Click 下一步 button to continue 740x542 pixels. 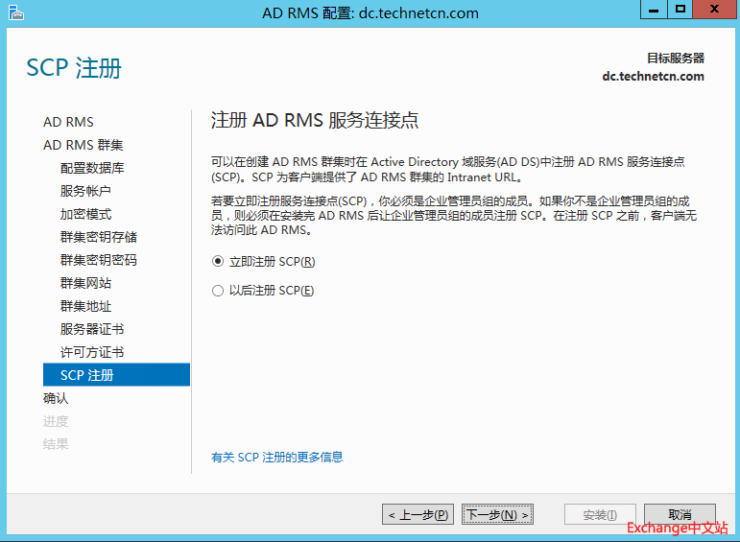497,515
